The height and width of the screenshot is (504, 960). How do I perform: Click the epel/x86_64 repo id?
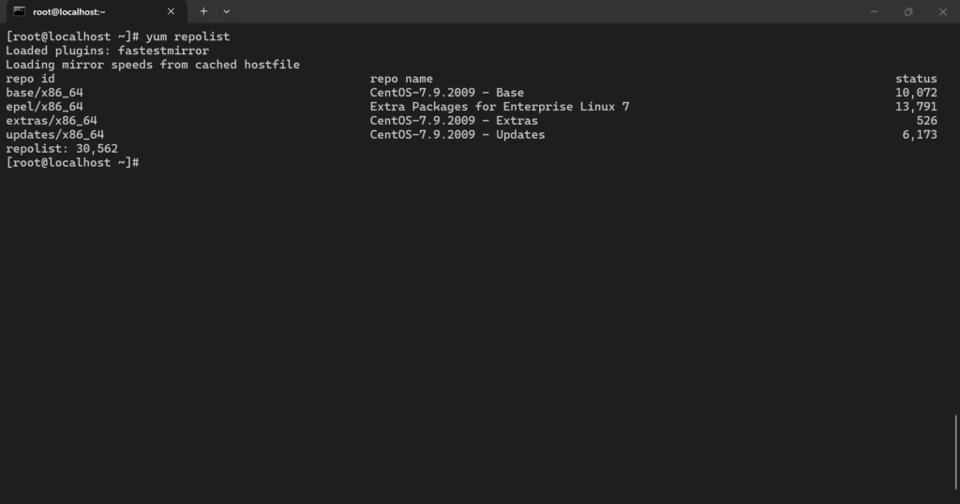pos(44,107)
